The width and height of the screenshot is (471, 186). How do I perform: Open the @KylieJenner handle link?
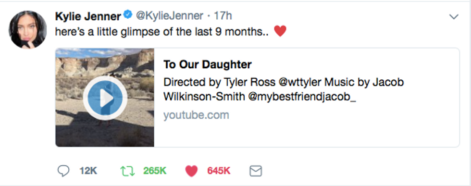(170, 16)
